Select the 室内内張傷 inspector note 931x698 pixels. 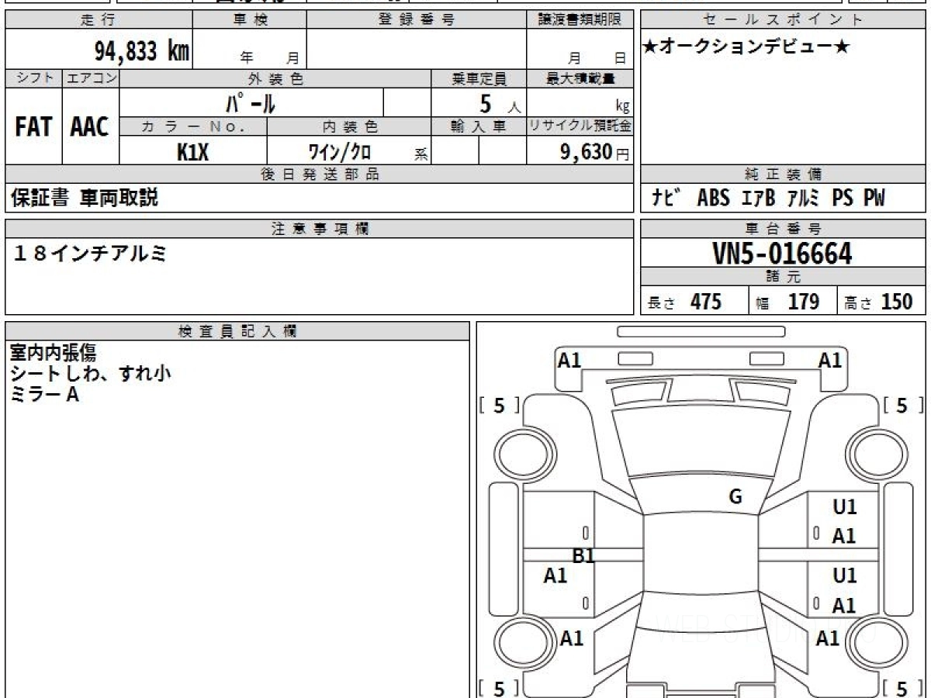click(53, 353)
